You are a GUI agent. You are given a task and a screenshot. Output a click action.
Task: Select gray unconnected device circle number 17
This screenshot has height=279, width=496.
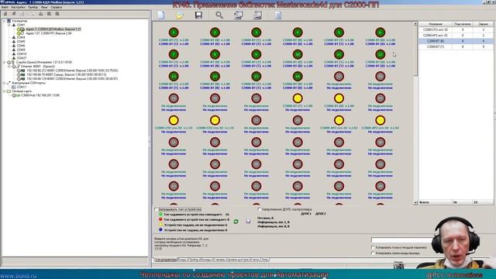click(339, 76)
